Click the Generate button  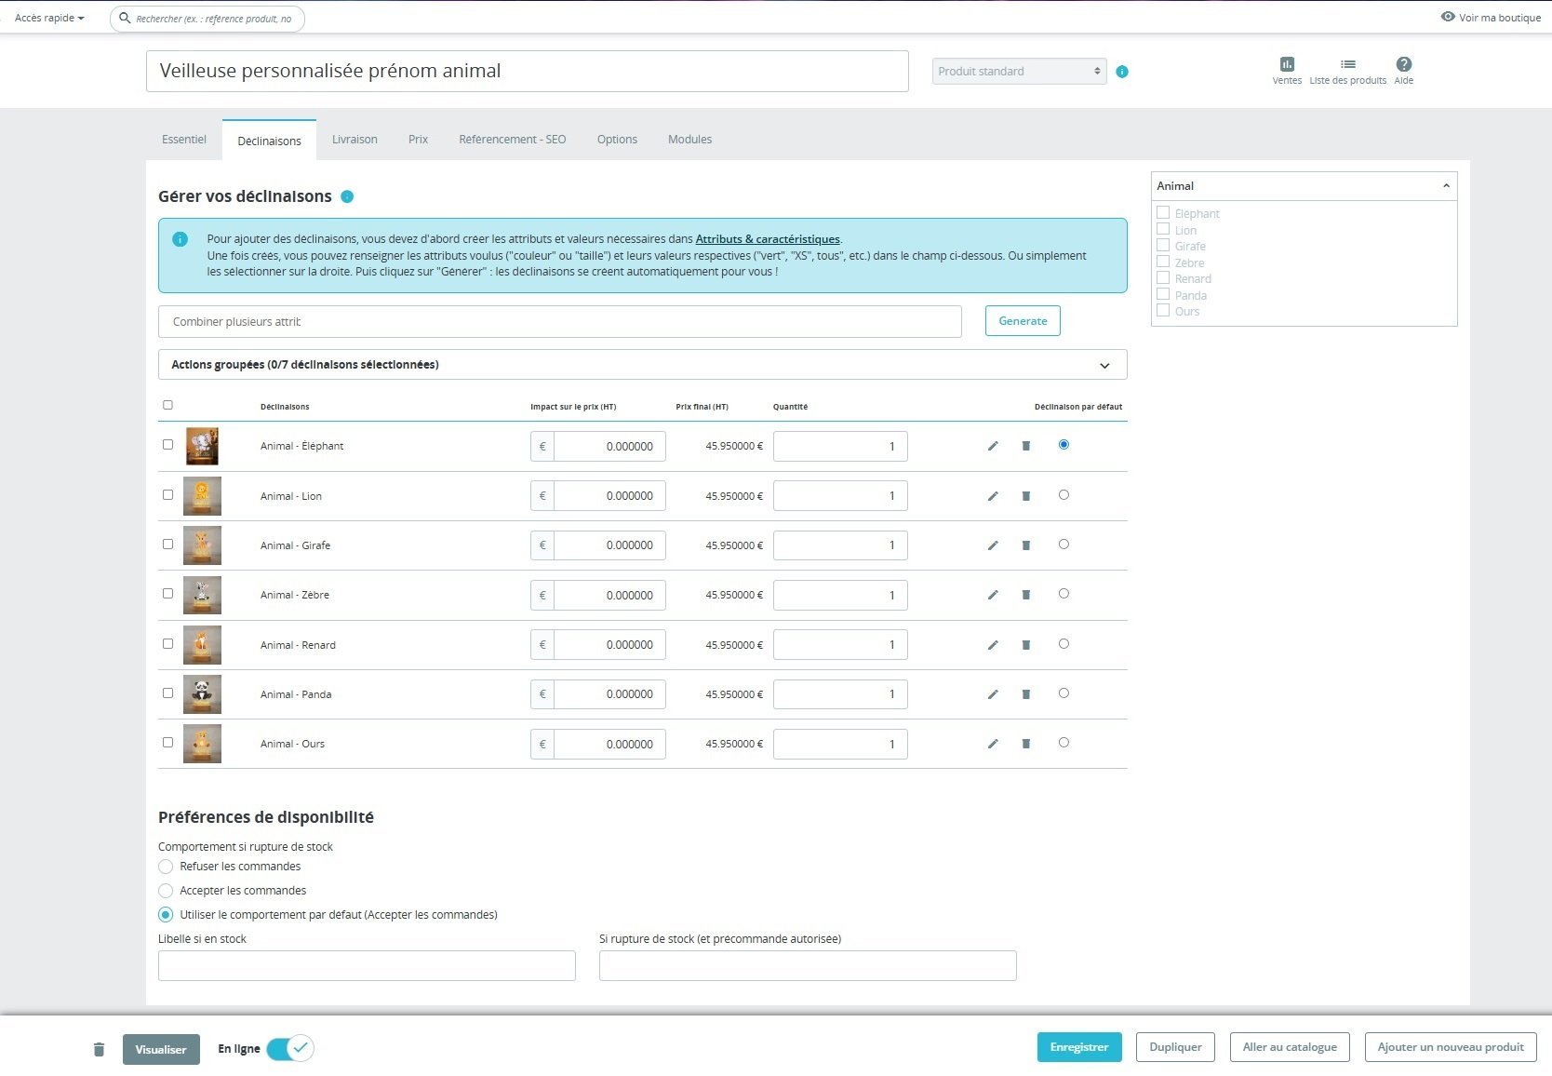coord(1023,321)
